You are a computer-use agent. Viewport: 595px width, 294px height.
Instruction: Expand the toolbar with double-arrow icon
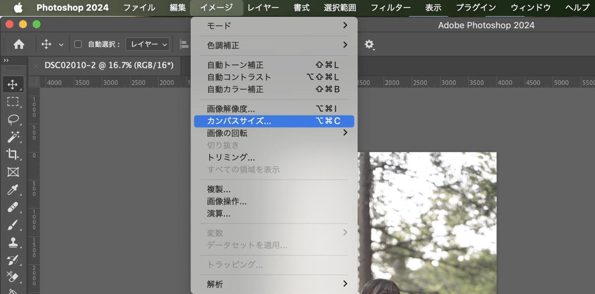(6, 60)
